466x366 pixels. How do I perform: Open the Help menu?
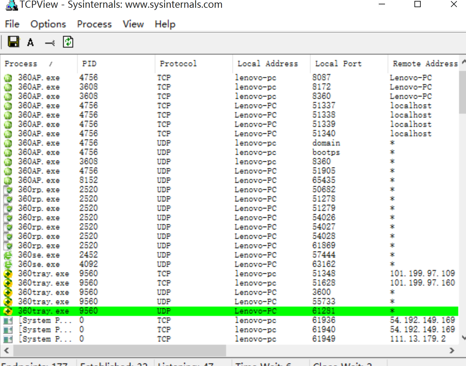coord(165,24)
